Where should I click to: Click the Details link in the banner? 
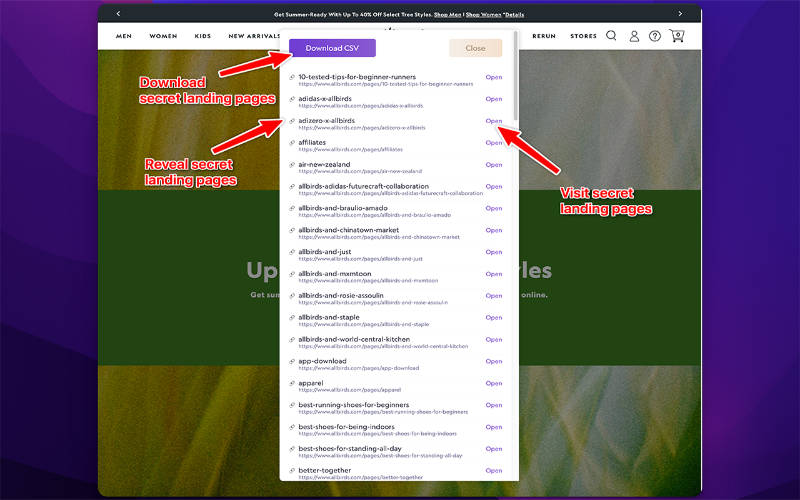click(x=514, y=14)
